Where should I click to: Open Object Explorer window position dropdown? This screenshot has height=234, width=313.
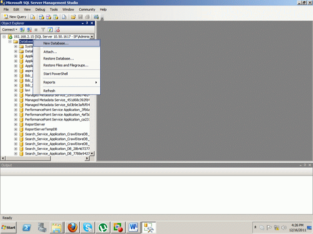(83, 23)
